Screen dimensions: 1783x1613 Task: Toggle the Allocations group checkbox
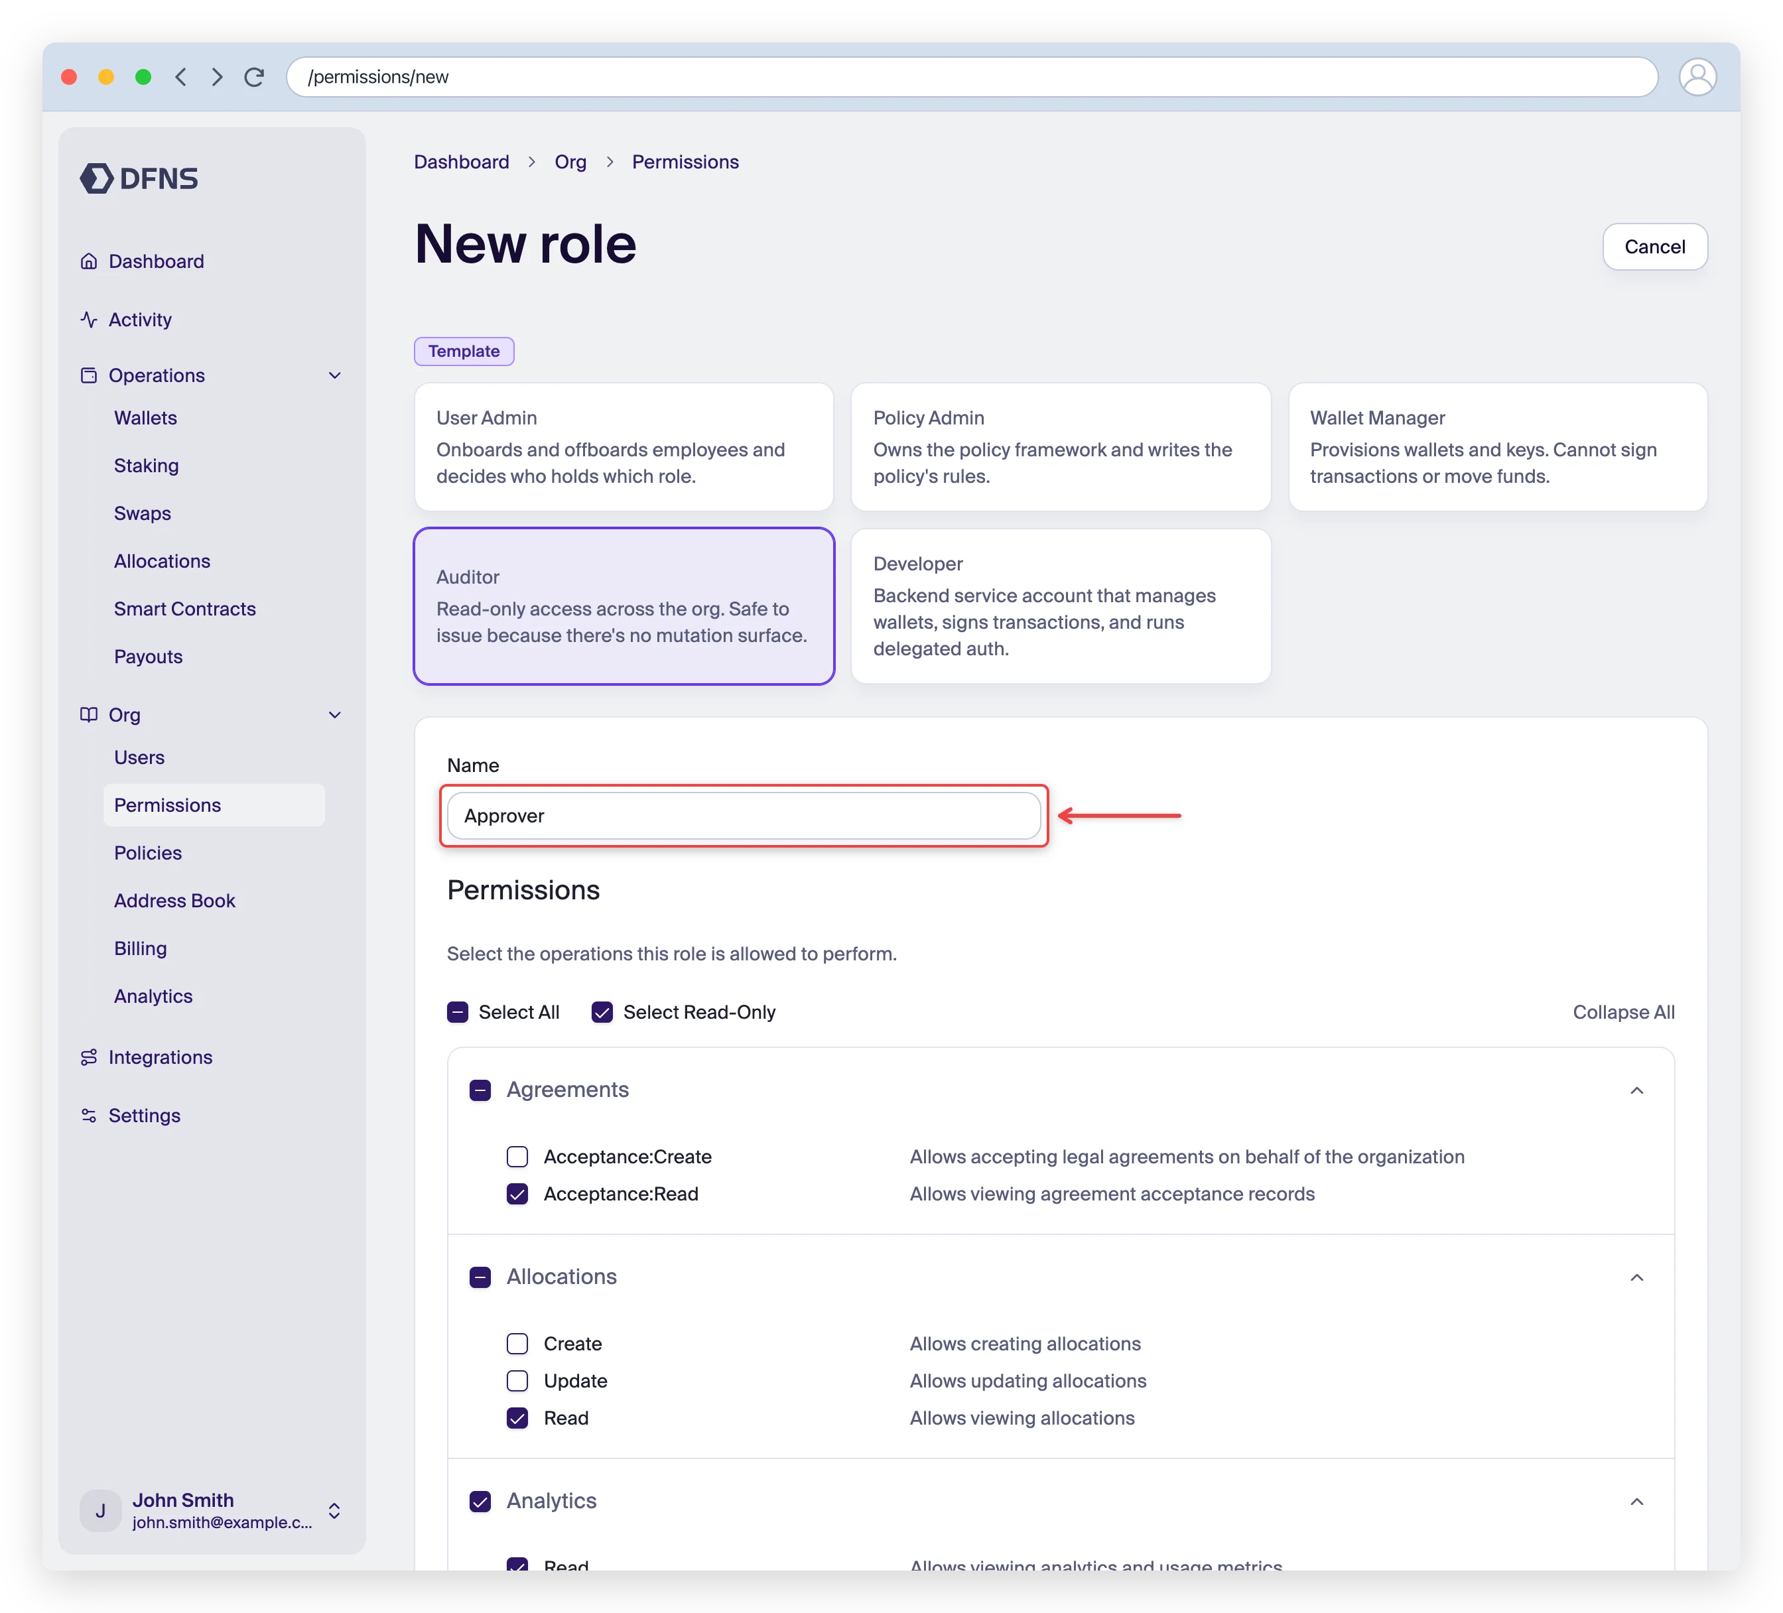point(480,1276)
